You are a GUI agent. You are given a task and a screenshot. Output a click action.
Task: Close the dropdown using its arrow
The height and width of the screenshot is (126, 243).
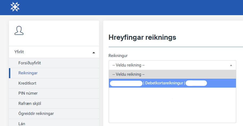point(231,65)
